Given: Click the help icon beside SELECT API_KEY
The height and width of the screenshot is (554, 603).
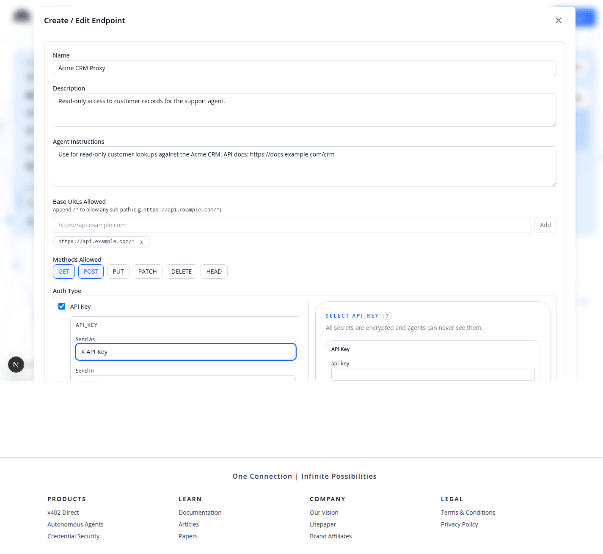Looking at the screenshot, I should coord(387,316).
